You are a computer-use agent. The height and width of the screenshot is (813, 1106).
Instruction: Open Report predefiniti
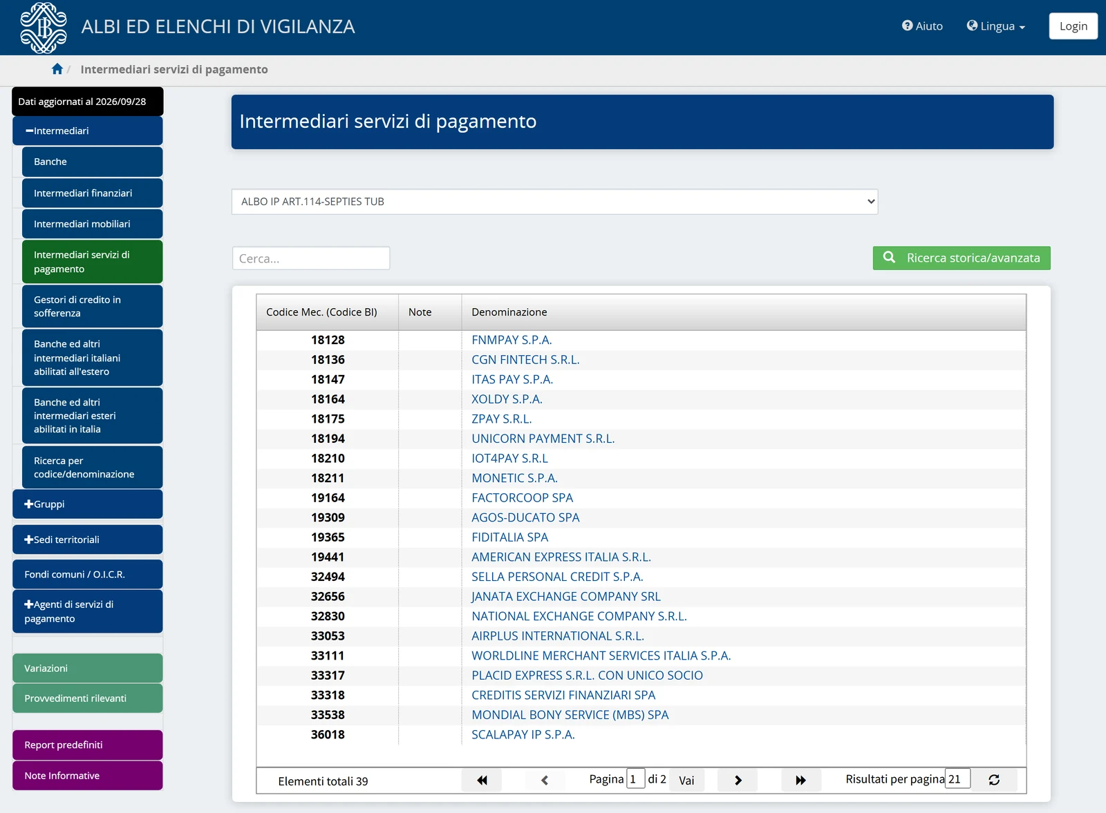[x=88, y=745]
